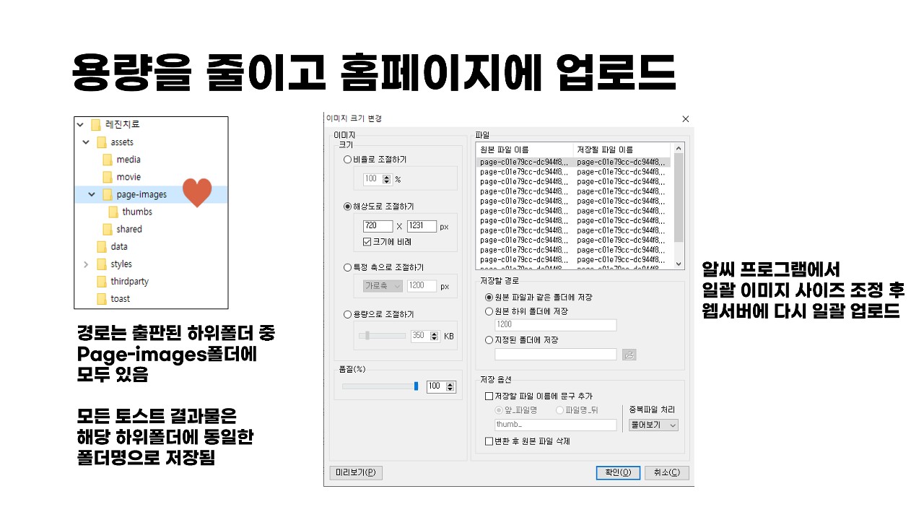Click the width input field showing 720
This screenshot has height=520, width=924.
[x=378, y=226]
